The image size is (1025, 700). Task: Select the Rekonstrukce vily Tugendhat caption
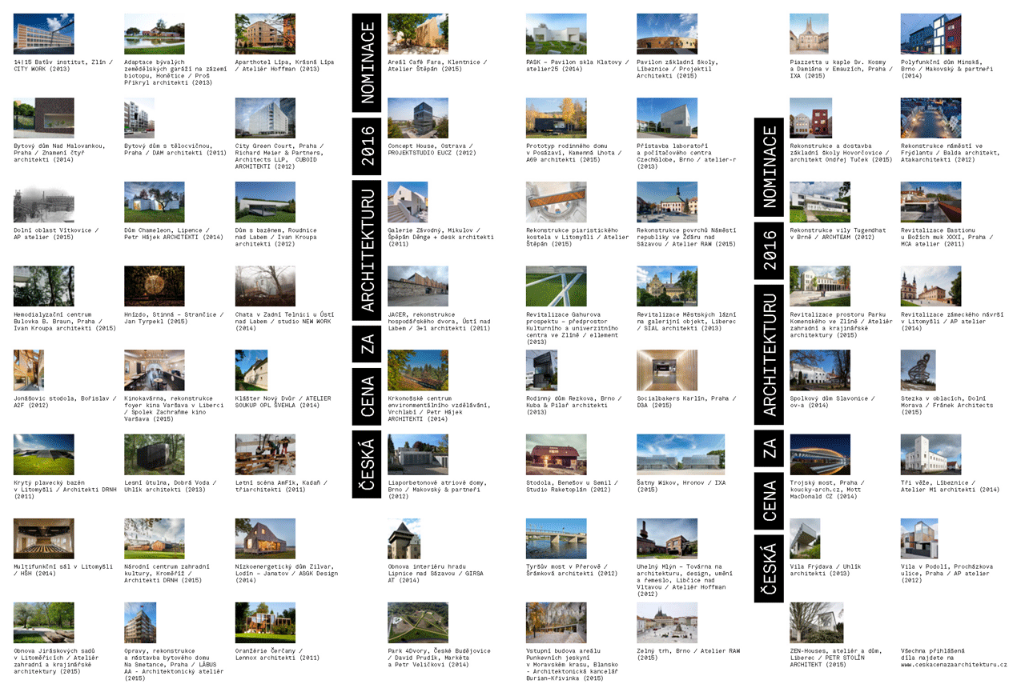(838, 234)
